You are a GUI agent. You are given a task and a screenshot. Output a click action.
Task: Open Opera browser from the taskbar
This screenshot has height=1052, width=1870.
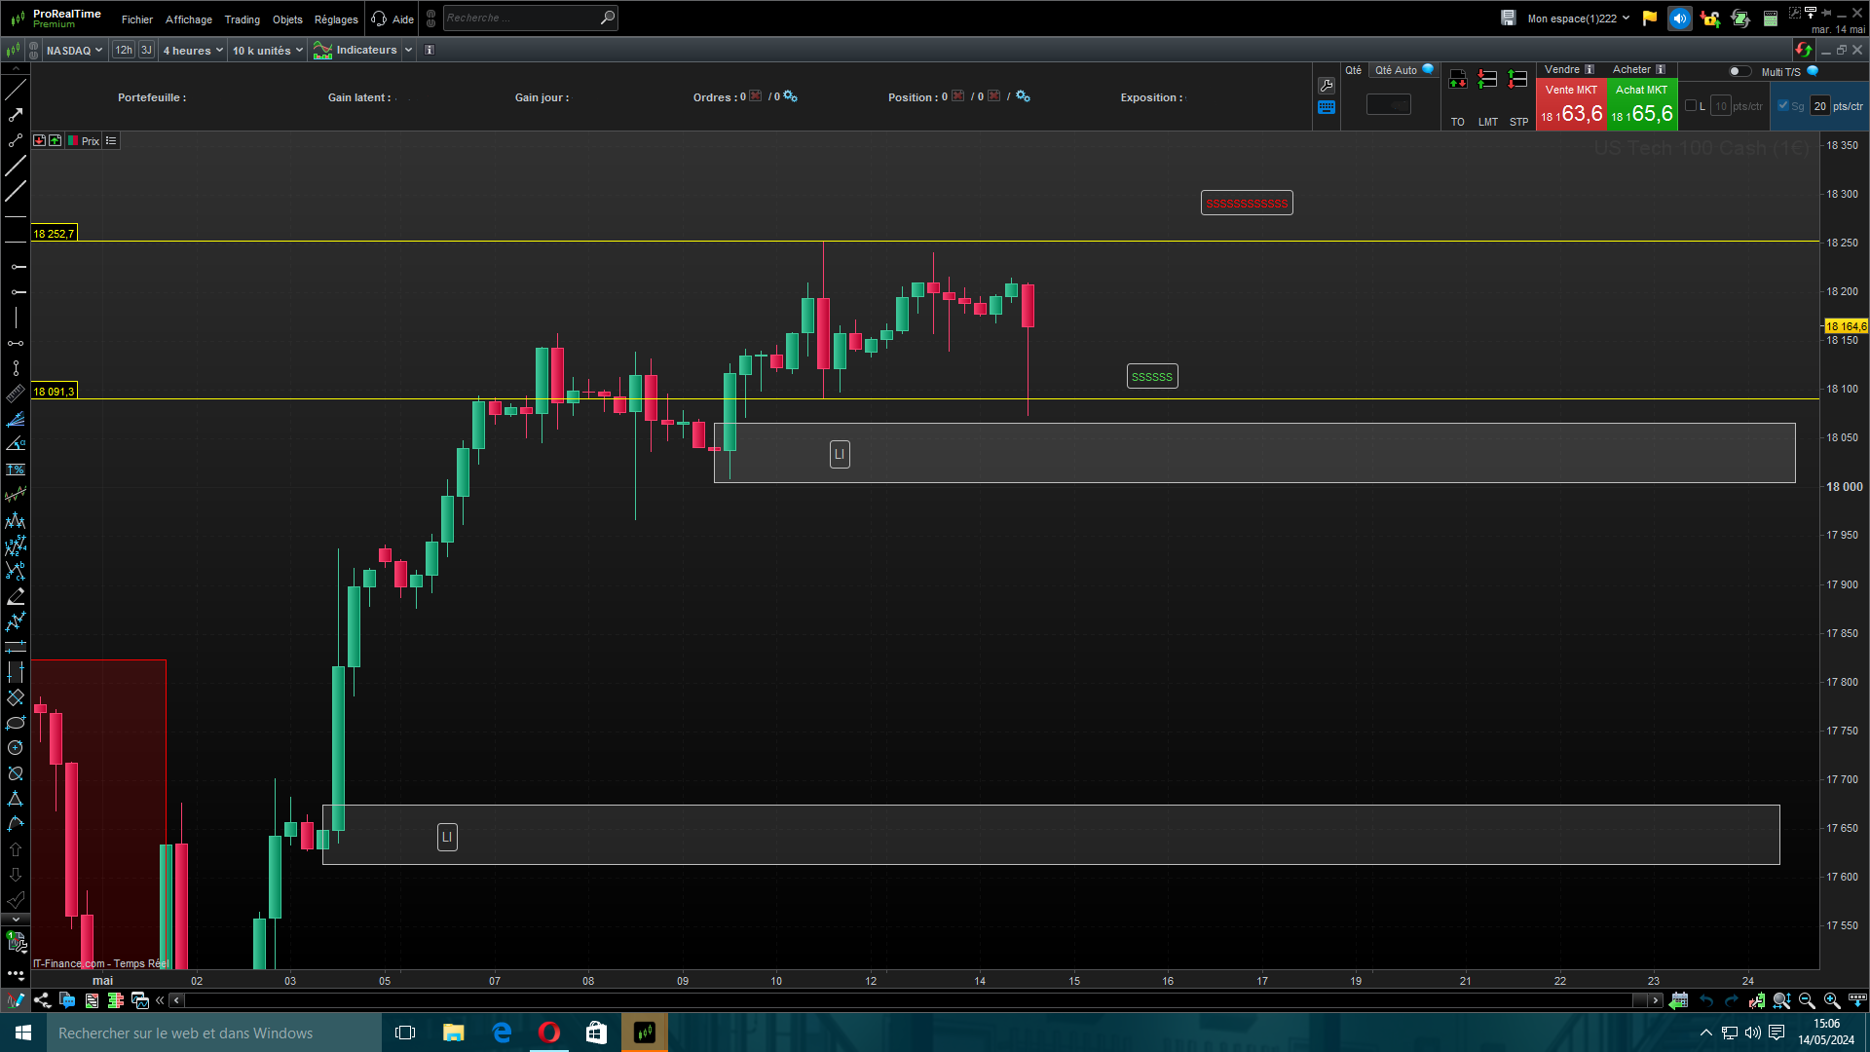tap(549, 1033)
